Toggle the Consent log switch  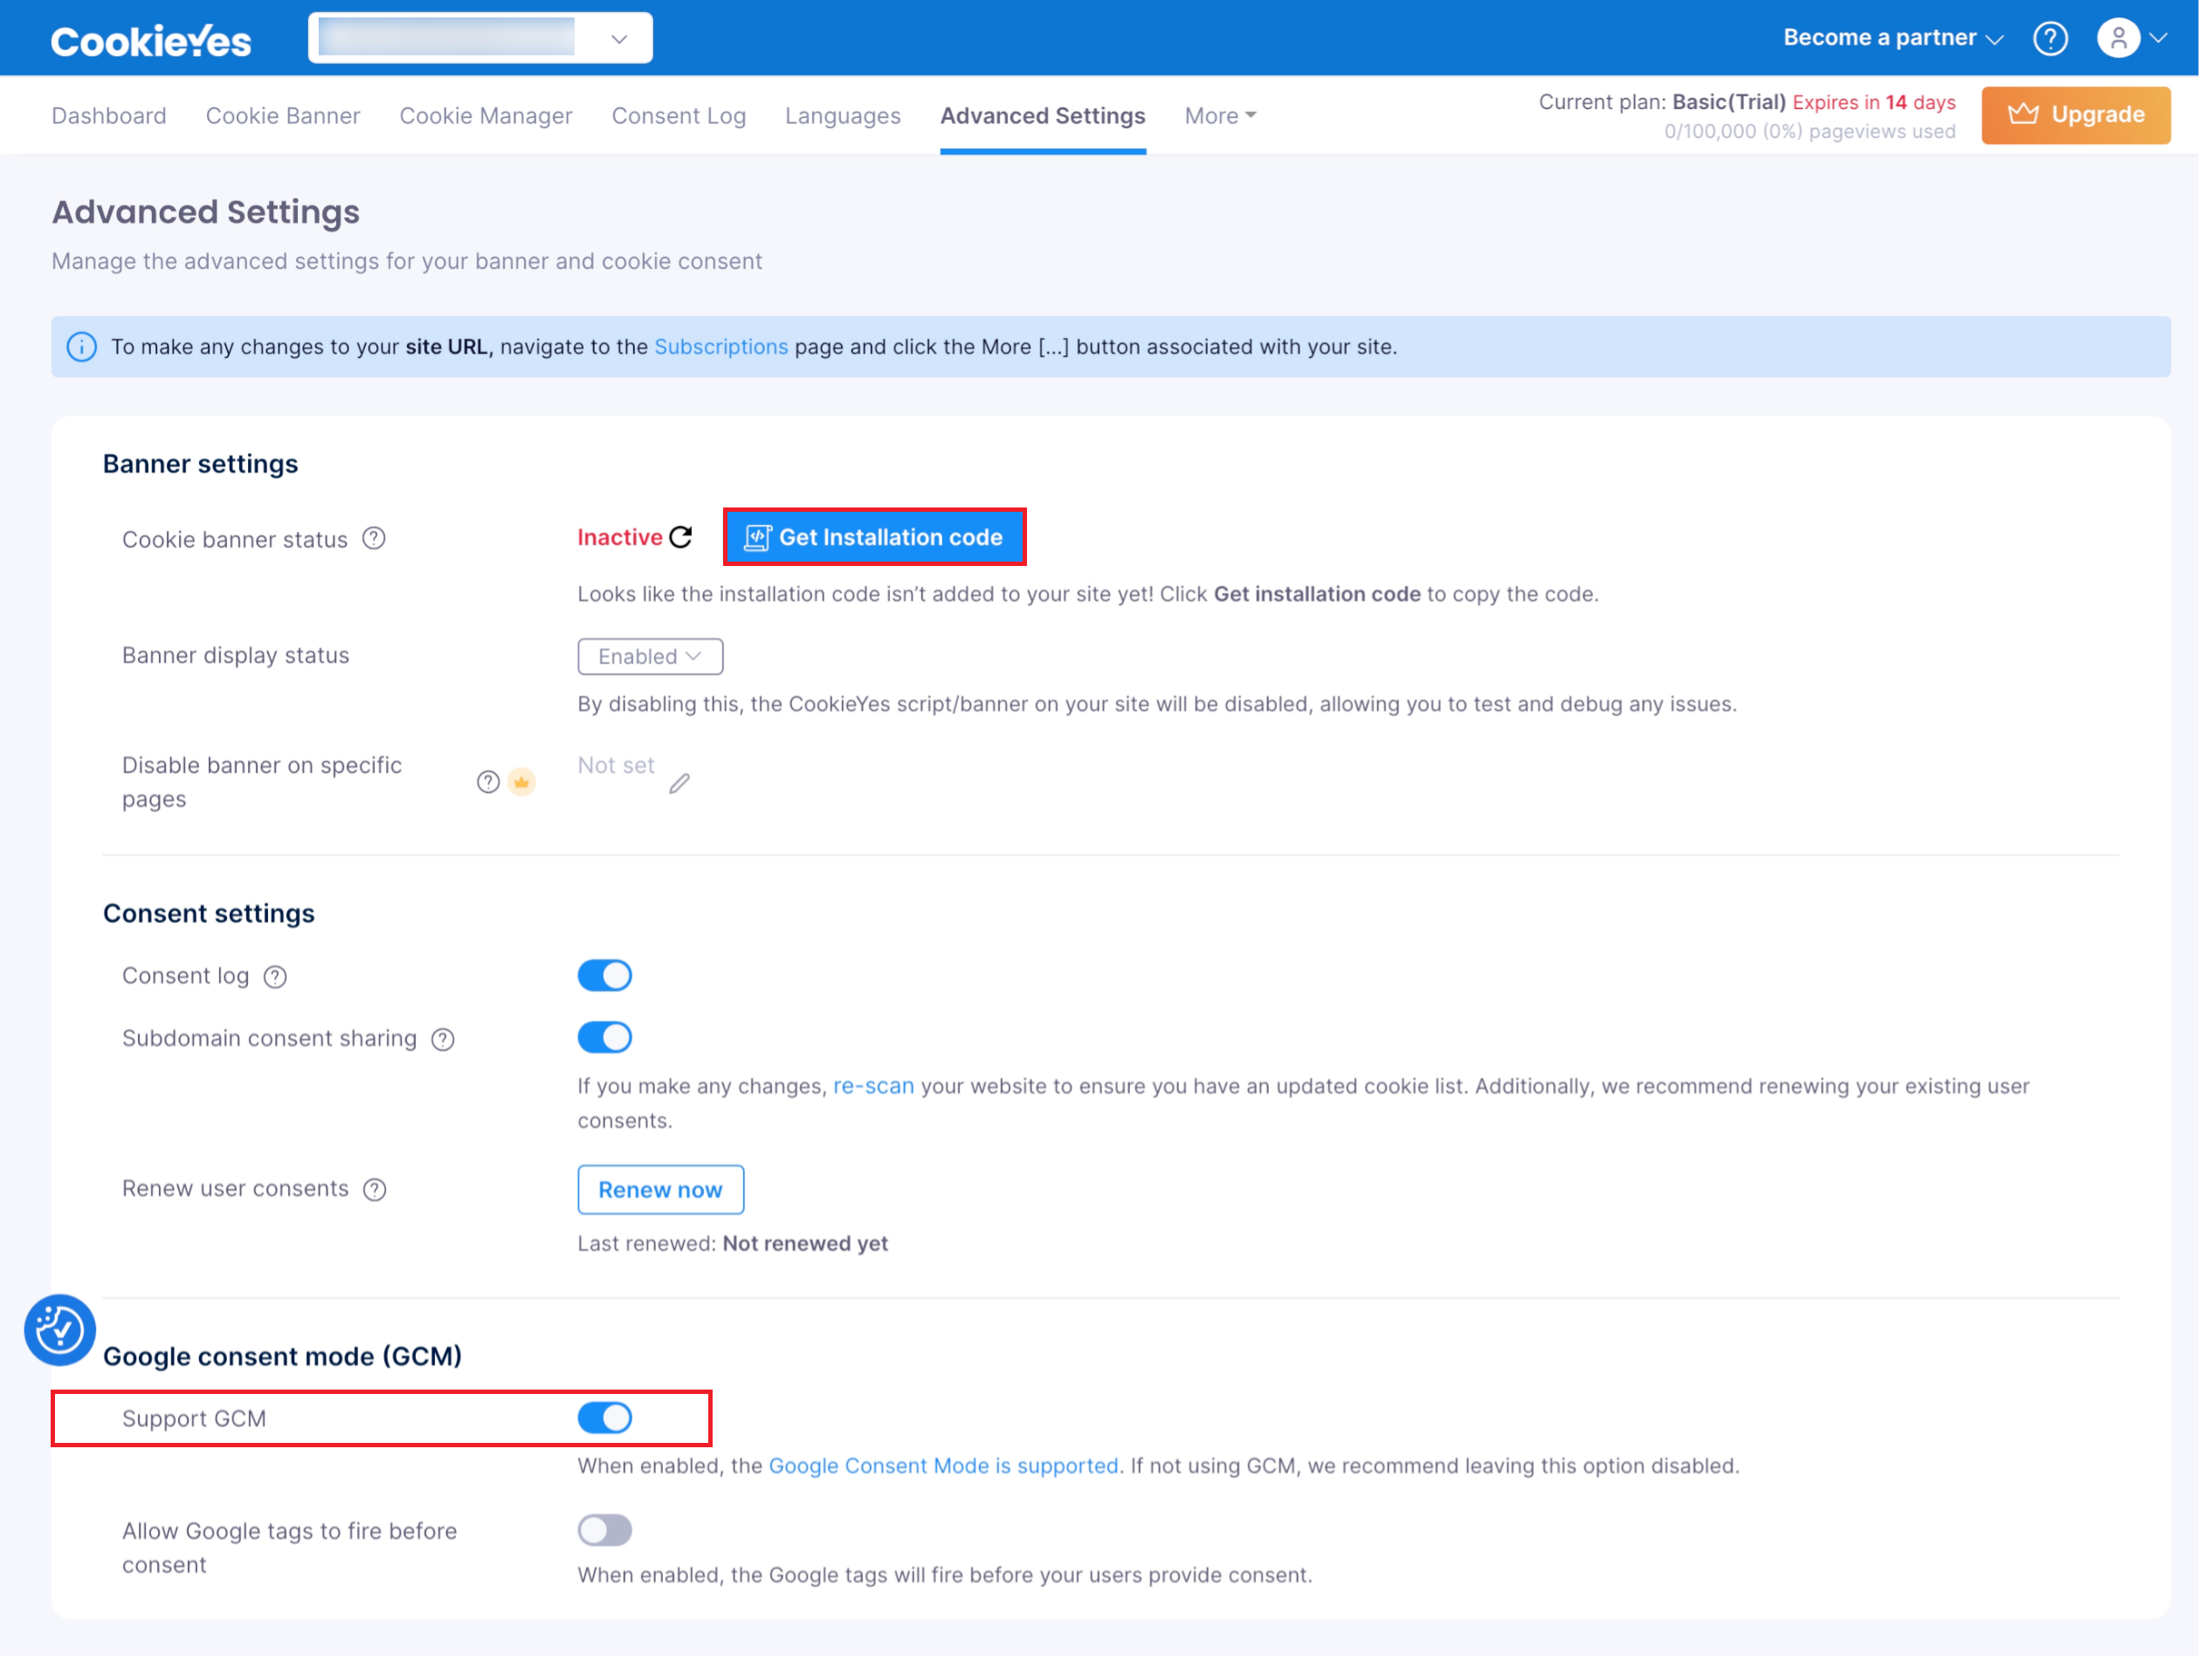pyautogui.click(x=604, y=975)
